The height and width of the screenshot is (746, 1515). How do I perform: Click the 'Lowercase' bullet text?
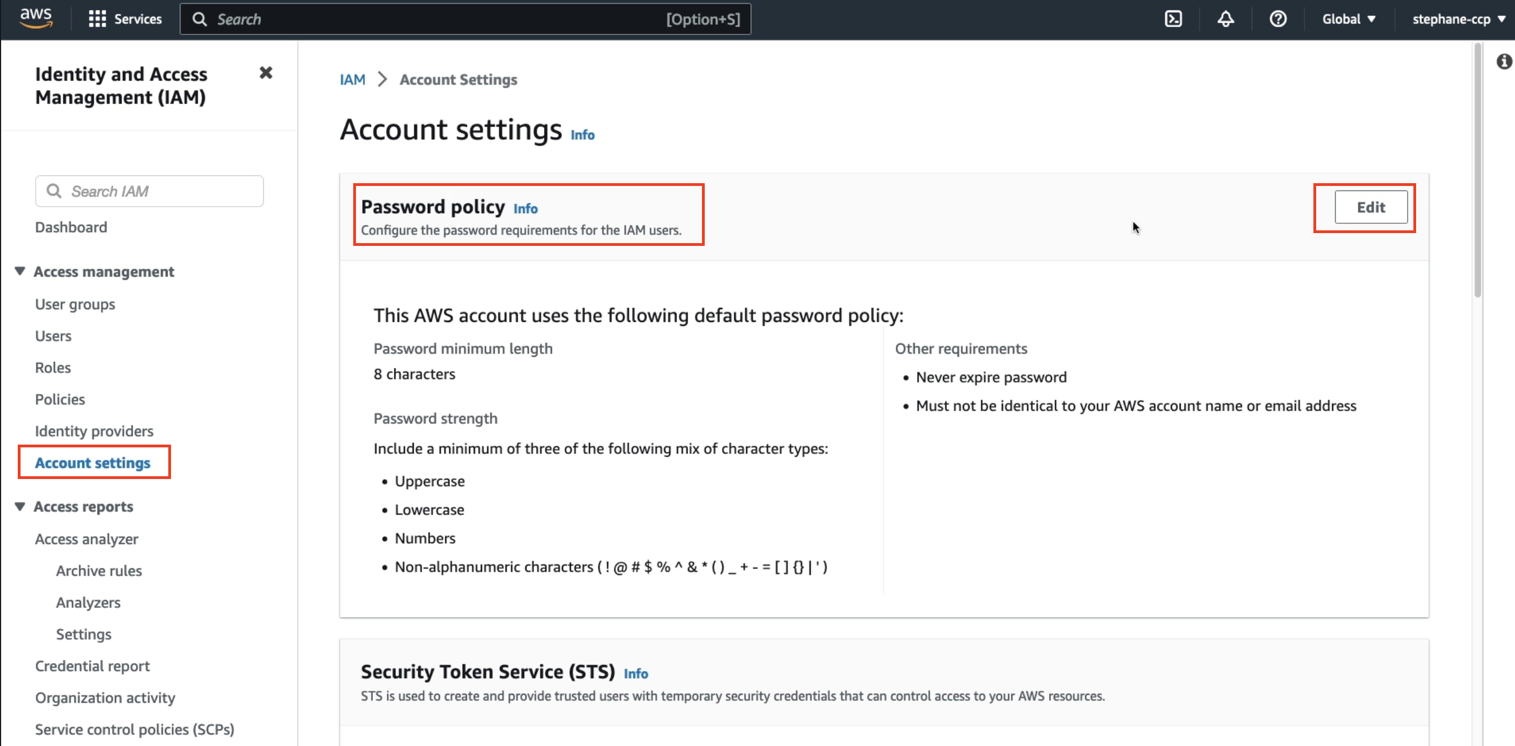429,510
